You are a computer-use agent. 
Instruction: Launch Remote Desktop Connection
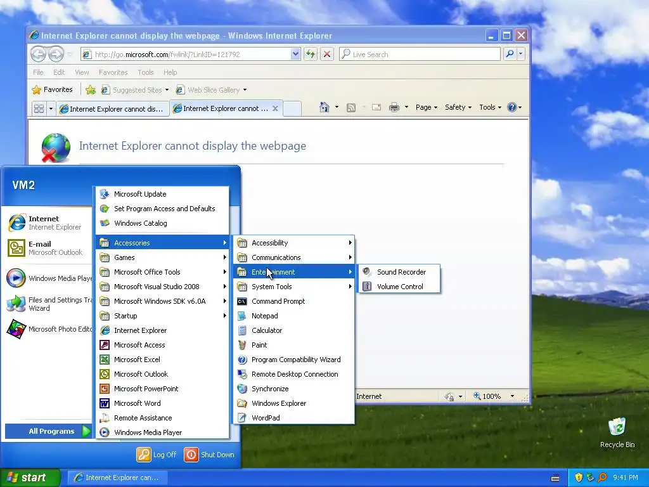(x=294, y=374)
